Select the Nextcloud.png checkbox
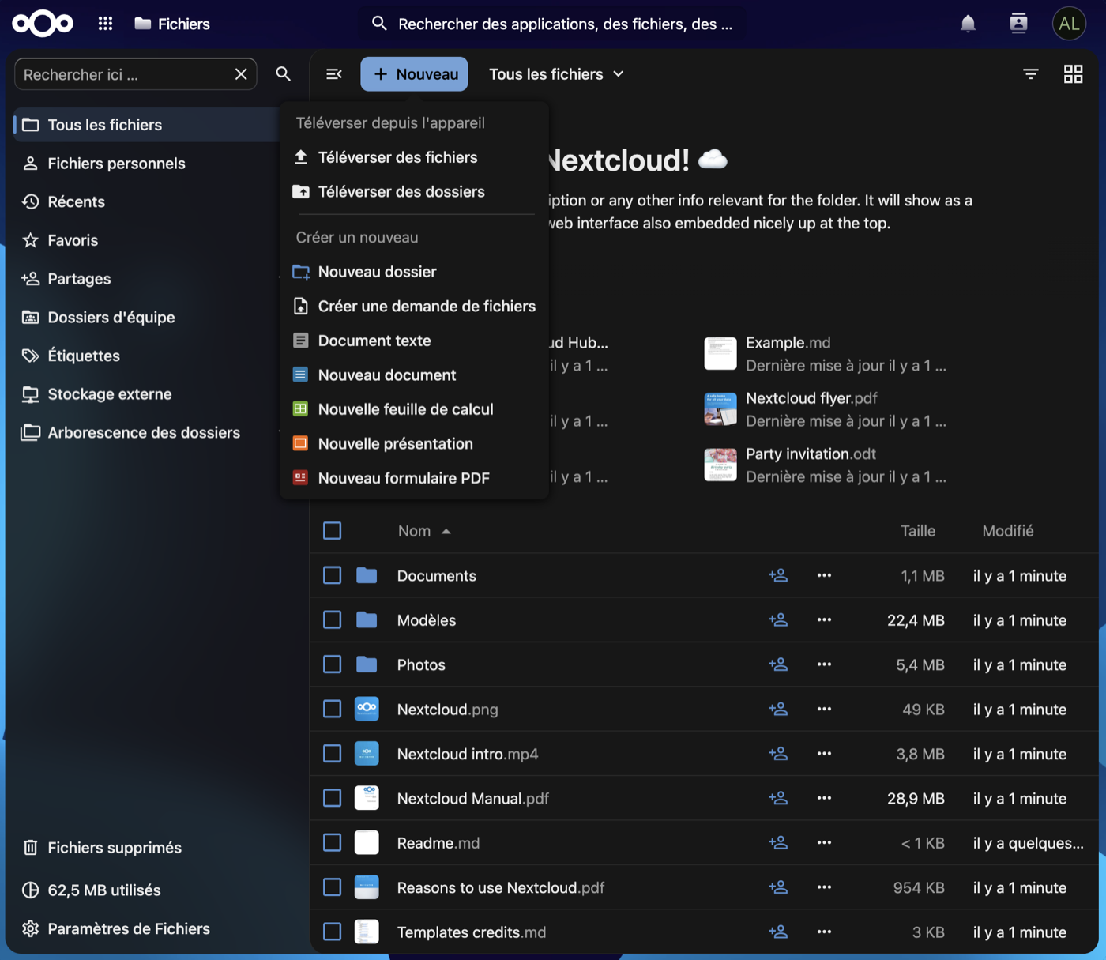Image resolution: width=1106 pixels, height=960 pixels. pos(333,710)
